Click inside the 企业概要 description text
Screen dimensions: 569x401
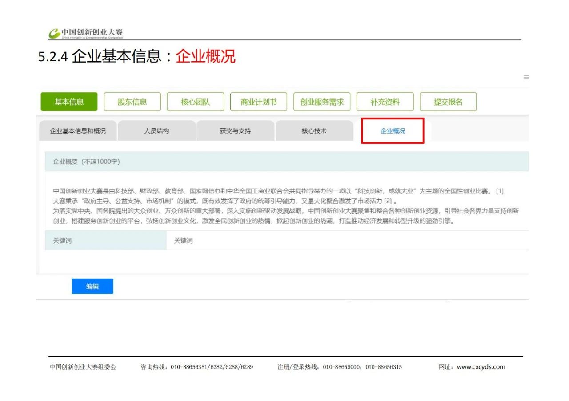pos(284,206)
